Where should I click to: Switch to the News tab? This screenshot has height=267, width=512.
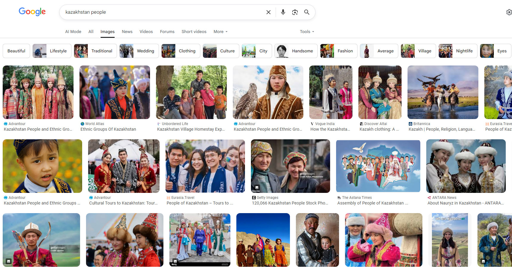tap(127, 32)
